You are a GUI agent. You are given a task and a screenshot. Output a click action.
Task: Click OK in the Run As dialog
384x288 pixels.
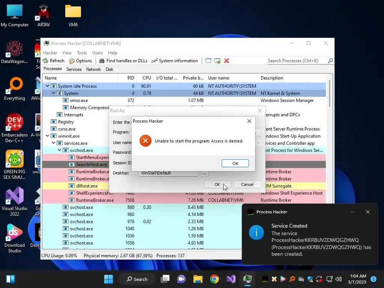(217, 184)
